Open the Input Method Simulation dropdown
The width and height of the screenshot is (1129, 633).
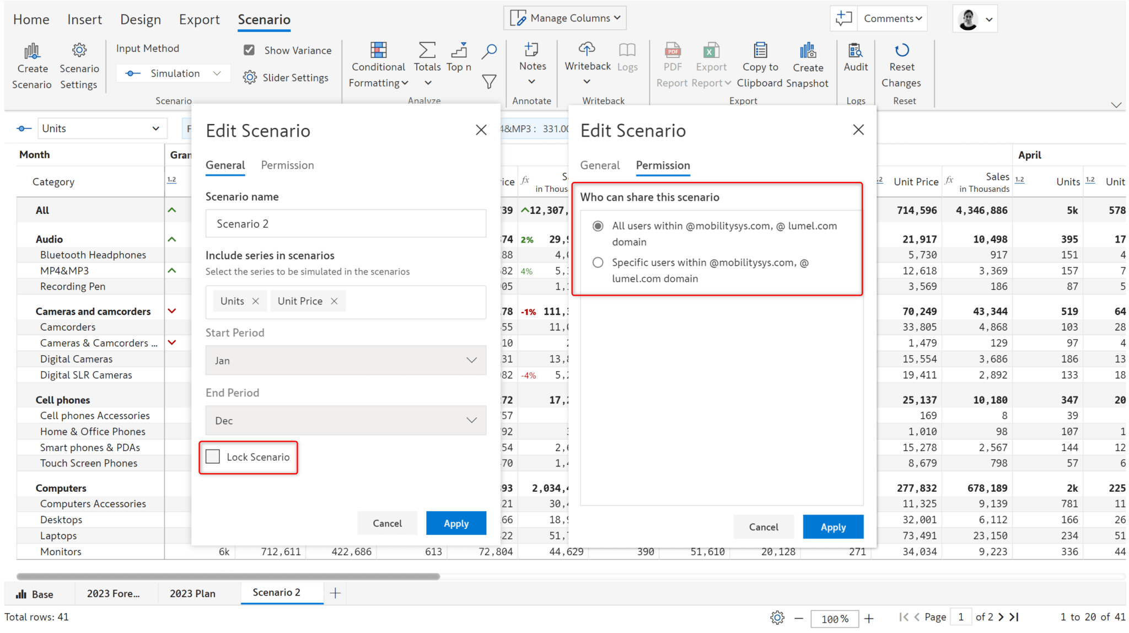point(173,73)
